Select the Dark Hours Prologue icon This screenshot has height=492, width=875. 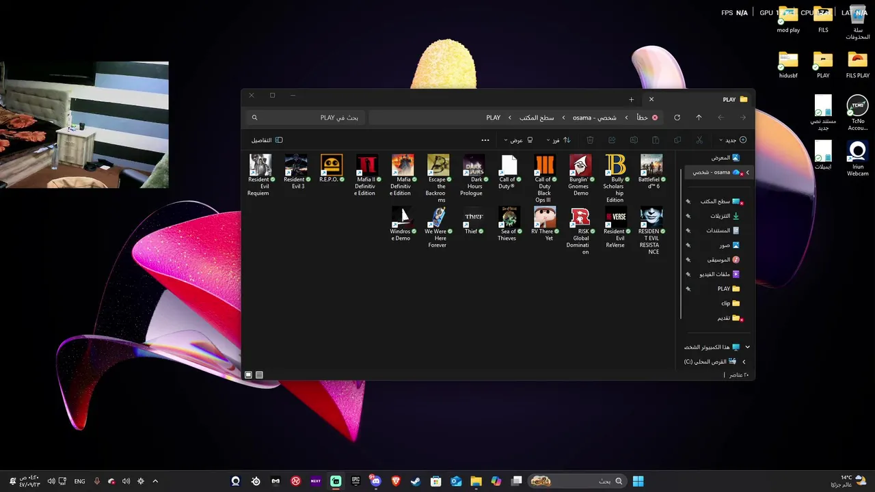pyautogui.click(x=473, y=175)
